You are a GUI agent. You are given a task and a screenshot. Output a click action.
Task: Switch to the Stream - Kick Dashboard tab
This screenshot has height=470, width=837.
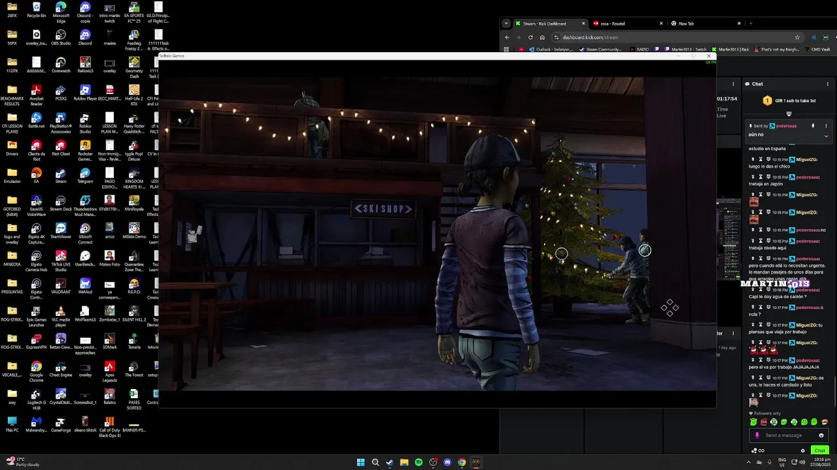(x=549, y=23)
